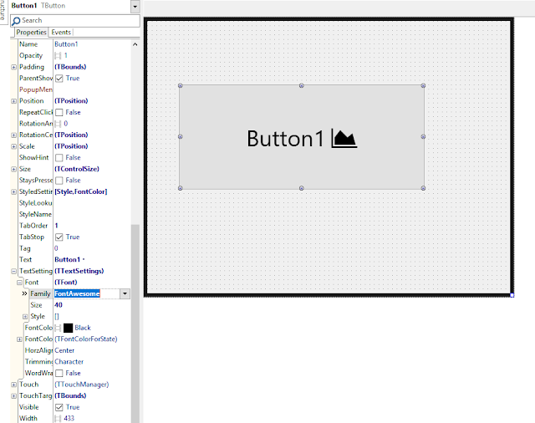Click the FontAwesome Family value field
This screenshot has height=423, width=535.
[87, 293]
